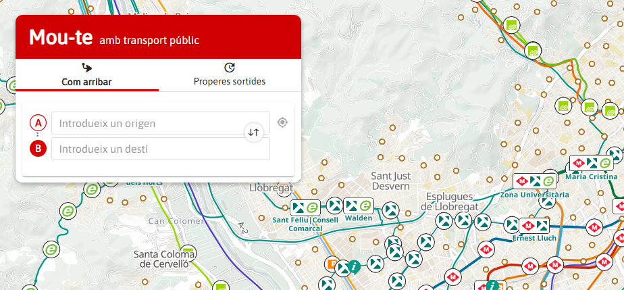Select the Walden tram stop icon
This screenshot has width=624, height=290.
[358, 206]
